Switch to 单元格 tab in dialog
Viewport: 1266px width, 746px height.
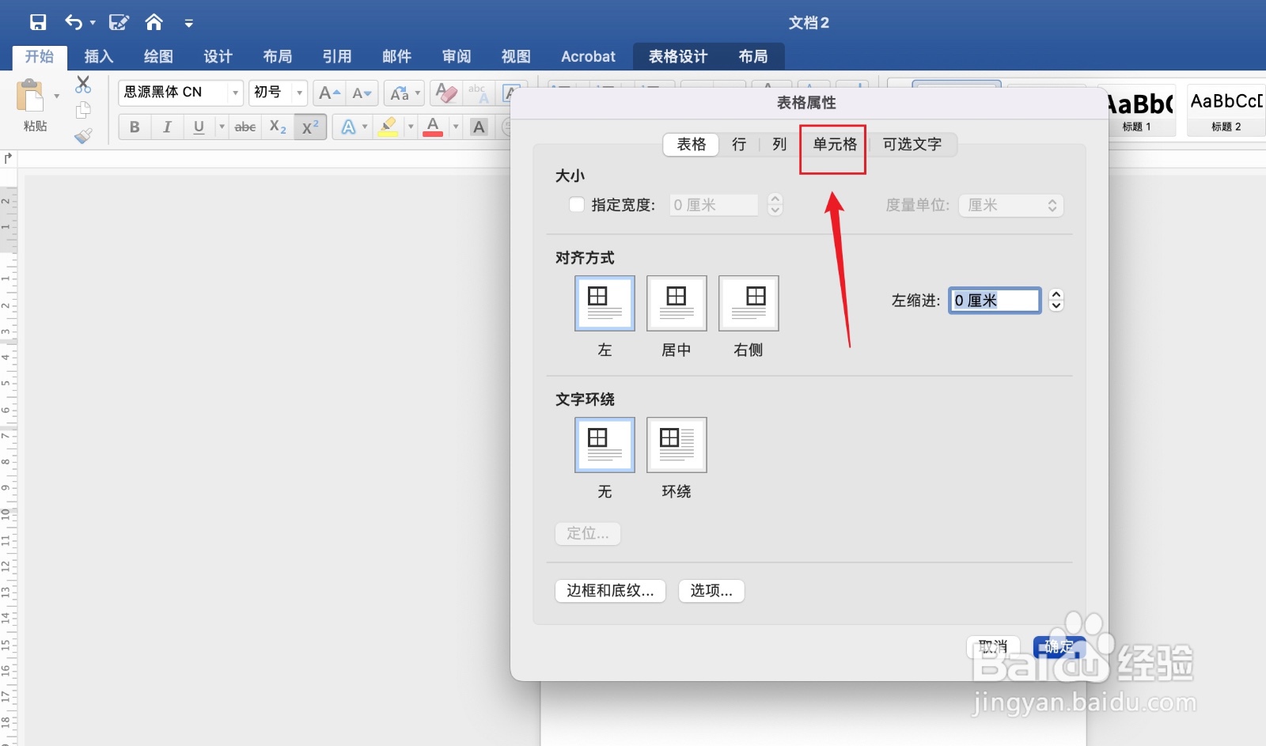point(835,144)
